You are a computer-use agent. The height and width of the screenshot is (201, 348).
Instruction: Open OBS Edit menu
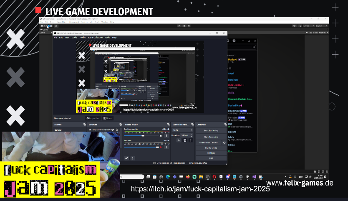tap(61, 37)
